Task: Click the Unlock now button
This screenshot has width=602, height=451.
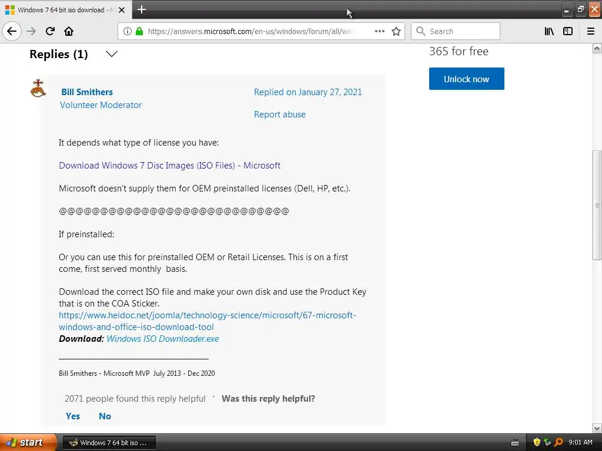Action: click(x=466, y=79)
